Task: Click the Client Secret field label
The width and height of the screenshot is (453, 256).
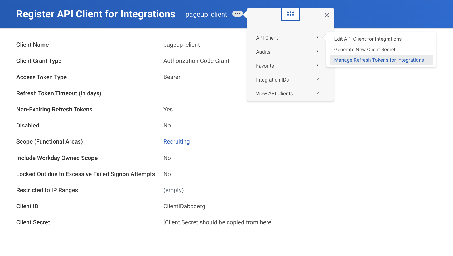Action: (x=33, y=222)
